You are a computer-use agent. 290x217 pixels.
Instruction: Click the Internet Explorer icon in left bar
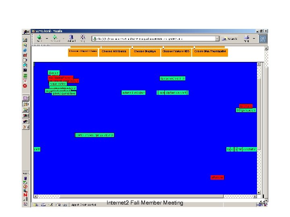point(25,50)
